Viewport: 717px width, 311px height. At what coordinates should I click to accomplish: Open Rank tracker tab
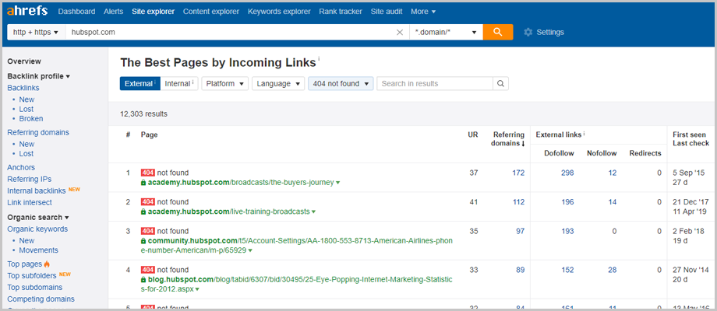[x=341, y=12]
